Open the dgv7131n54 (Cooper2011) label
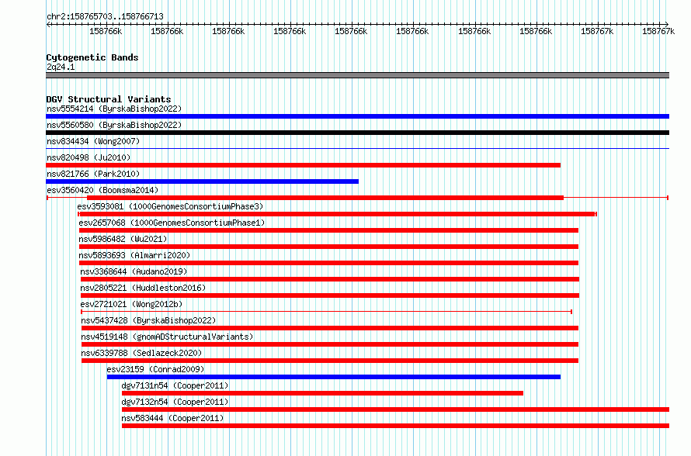691x456 pixels. click(175, 385)
